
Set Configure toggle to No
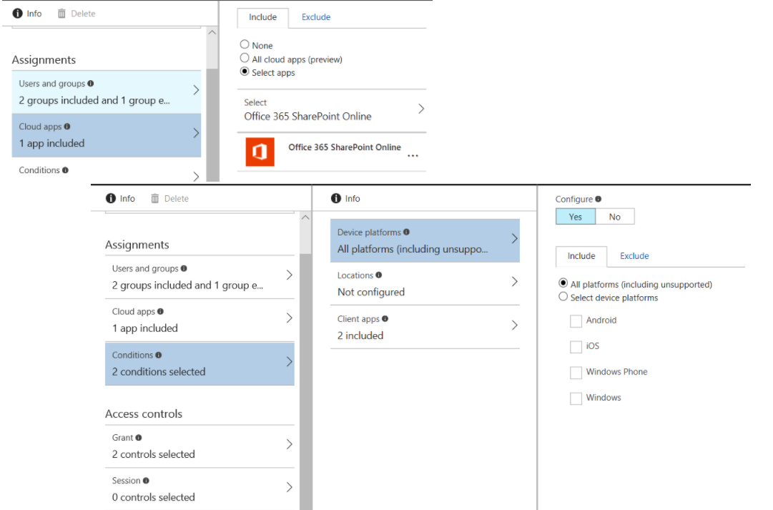pos(615,217)
